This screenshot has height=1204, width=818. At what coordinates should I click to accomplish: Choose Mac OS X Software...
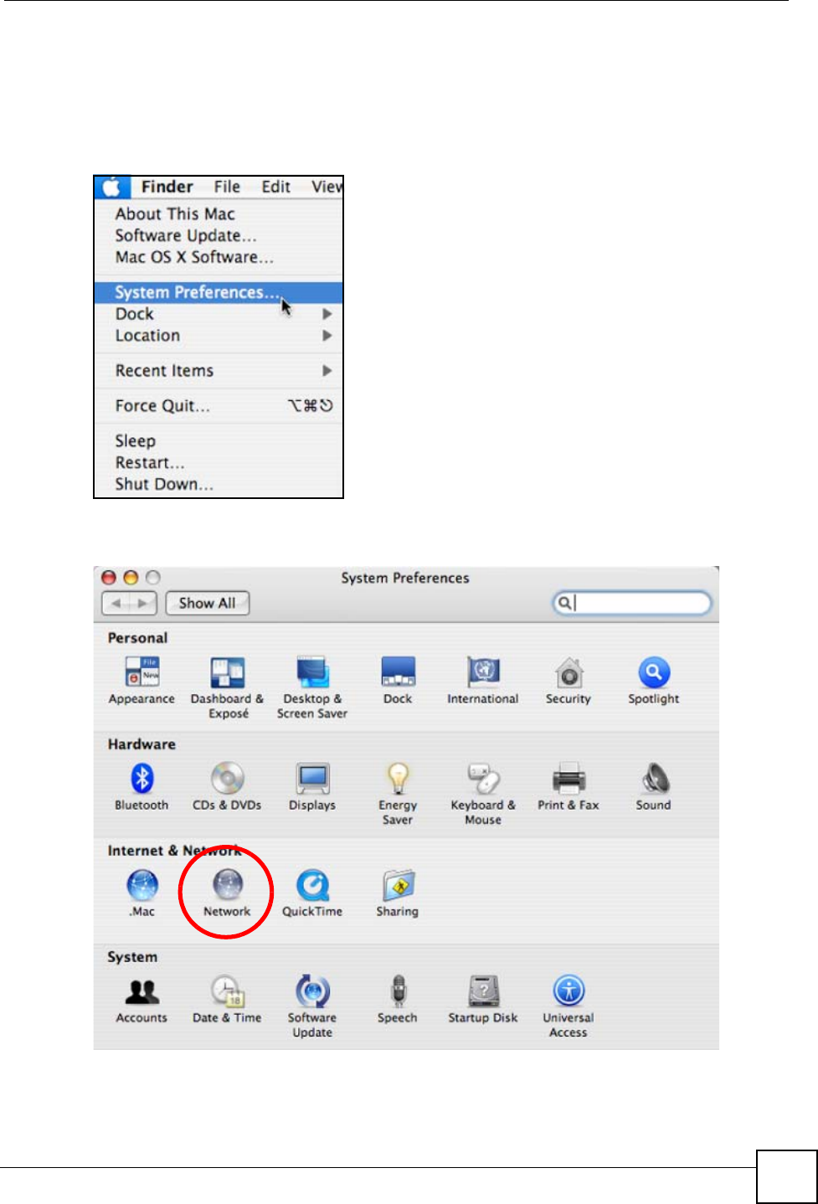click(219, 258)
